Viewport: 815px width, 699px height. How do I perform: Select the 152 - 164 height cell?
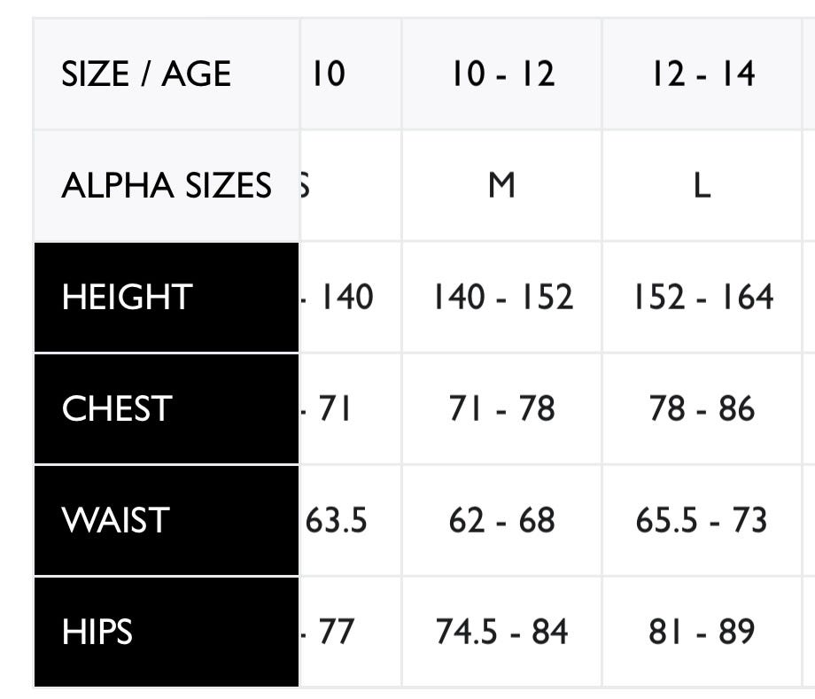click(702, 297)
